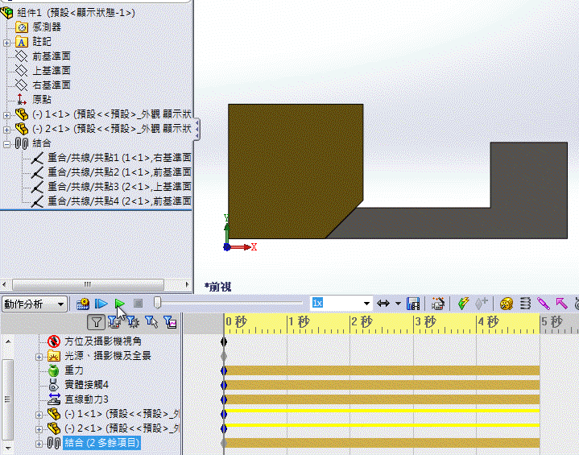Expand 光源、攝影機及全景 in motion tree
579x455 pixels.
pos(39,357)
